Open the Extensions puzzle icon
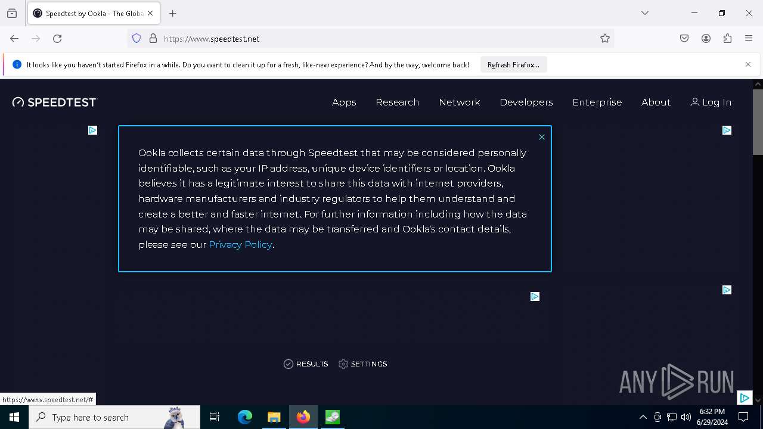This screenshot has height=429, width=763. pyautogui.click(x=727, y=39)
